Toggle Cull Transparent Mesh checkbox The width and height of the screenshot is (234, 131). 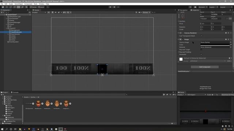pyautogui.click(x=201, y=36)
